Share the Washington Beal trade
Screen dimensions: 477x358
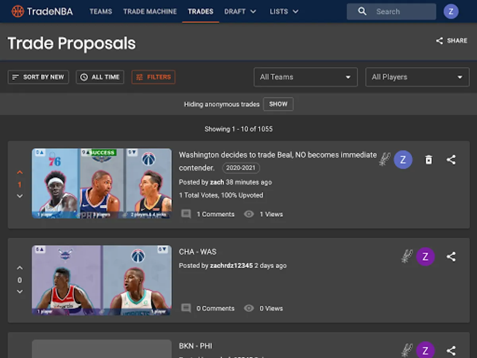pyautogui.click(x=451, y=160)
